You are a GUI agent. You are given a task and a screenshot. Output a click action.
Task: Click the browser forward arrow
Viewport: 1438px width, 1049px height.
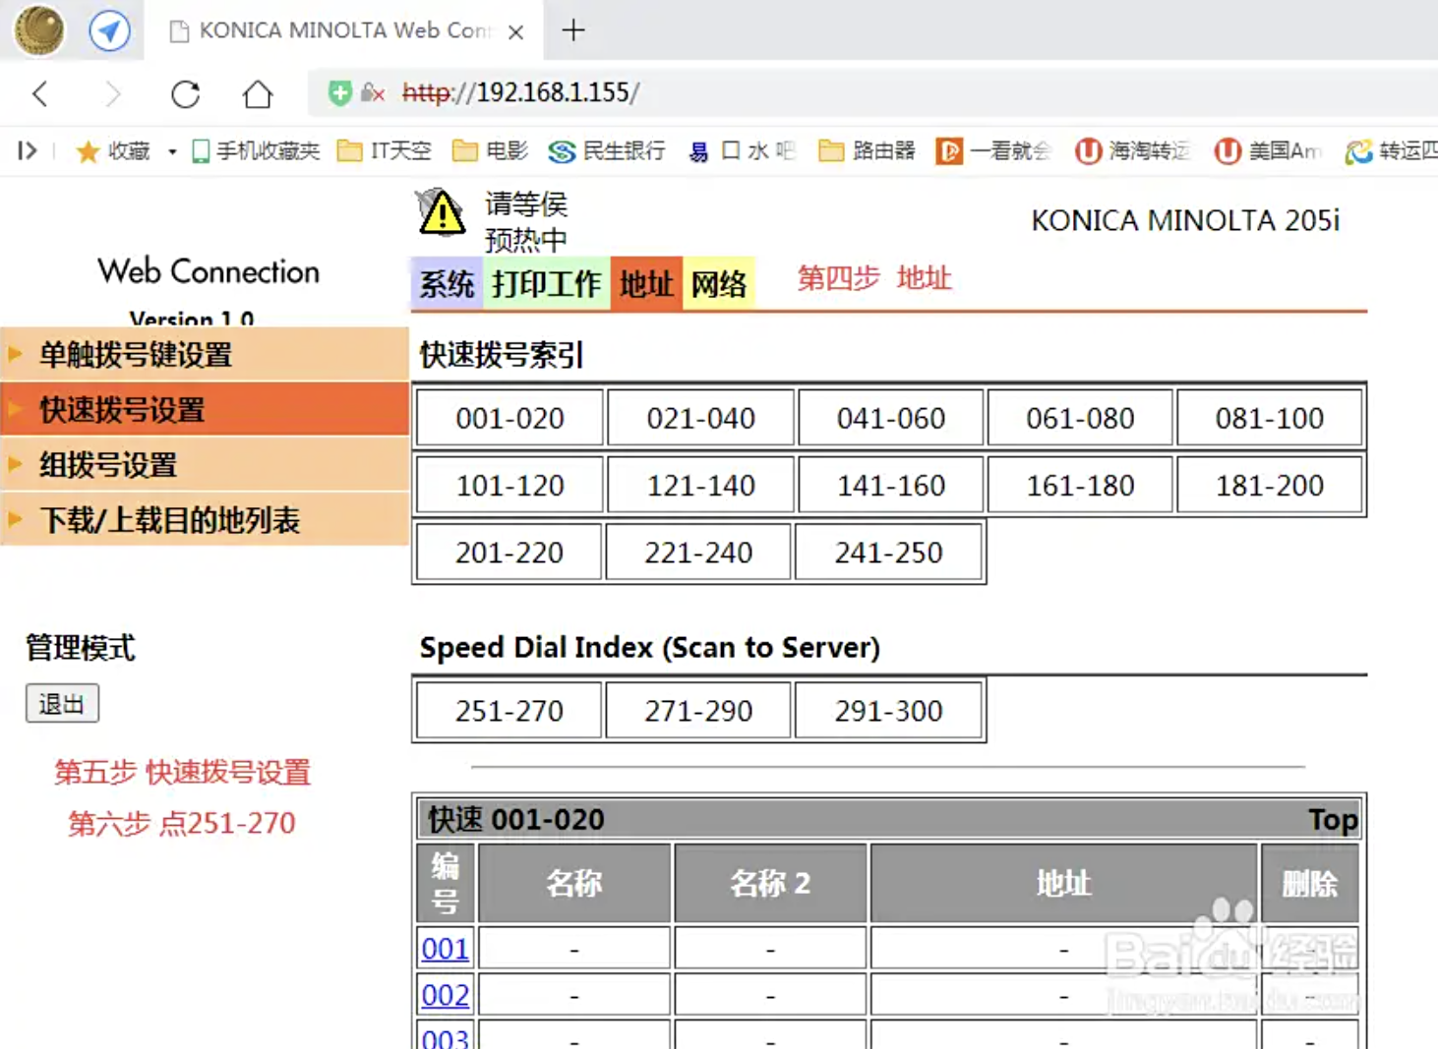point(113,94)
